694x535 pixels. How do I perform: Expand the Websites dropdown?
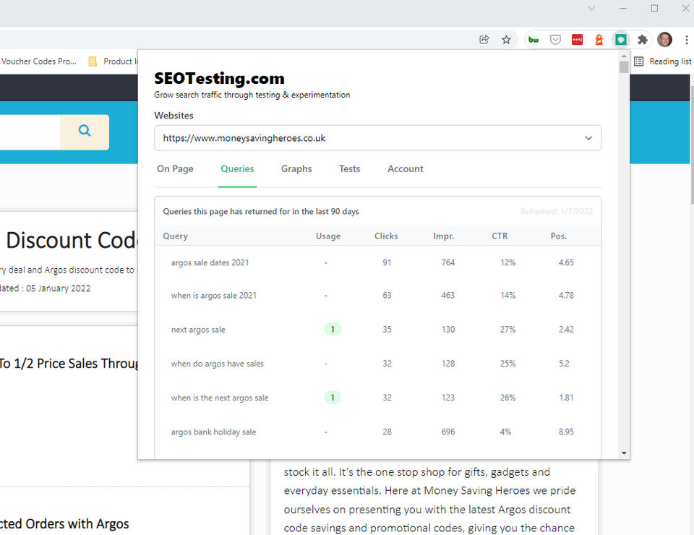[377, 138]
